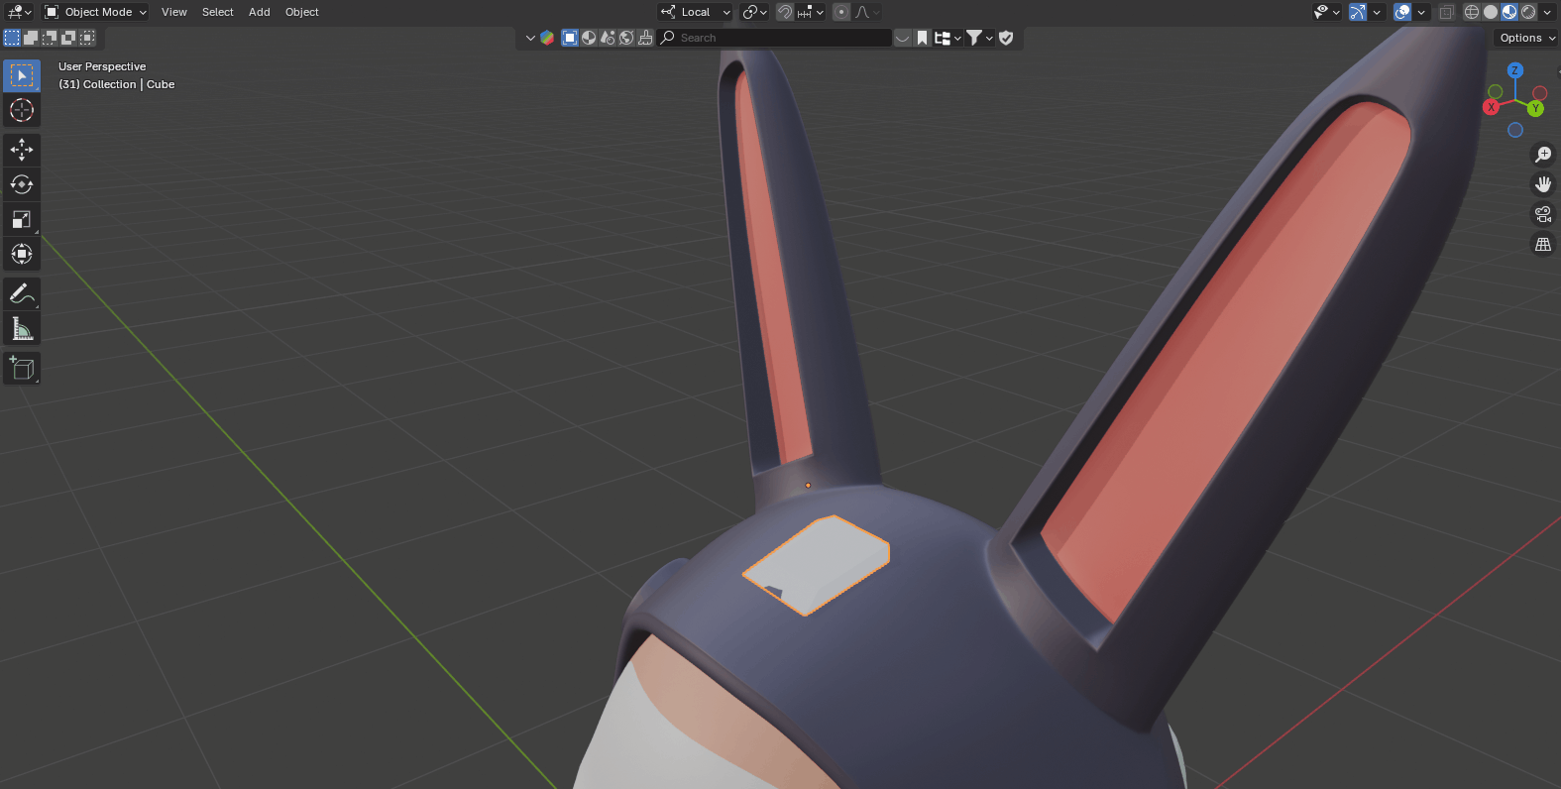The image size is (1561, 789).
Task: Switch perspective/orthographic with grid icon
Action: [1543, 244]
